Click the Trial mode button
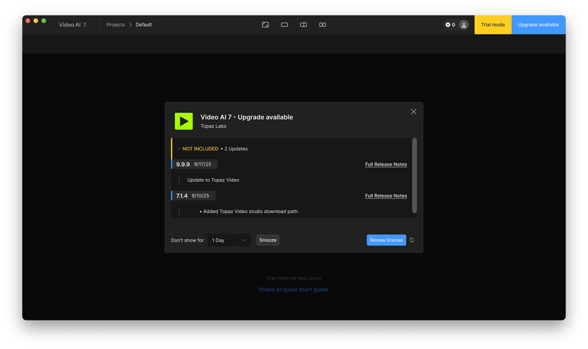 [x=493, y=25]
